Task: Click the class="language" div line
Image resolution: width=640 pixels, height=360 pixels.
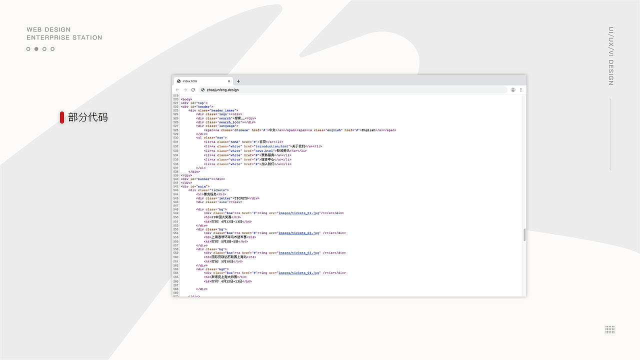Action: pos(218,126)
